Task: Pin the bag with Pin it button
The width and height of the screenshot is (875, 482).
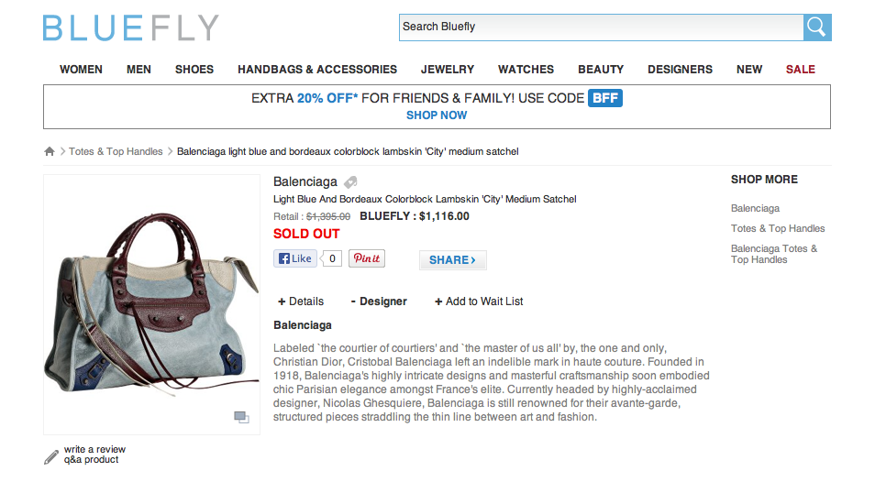Action: [367, 258]
